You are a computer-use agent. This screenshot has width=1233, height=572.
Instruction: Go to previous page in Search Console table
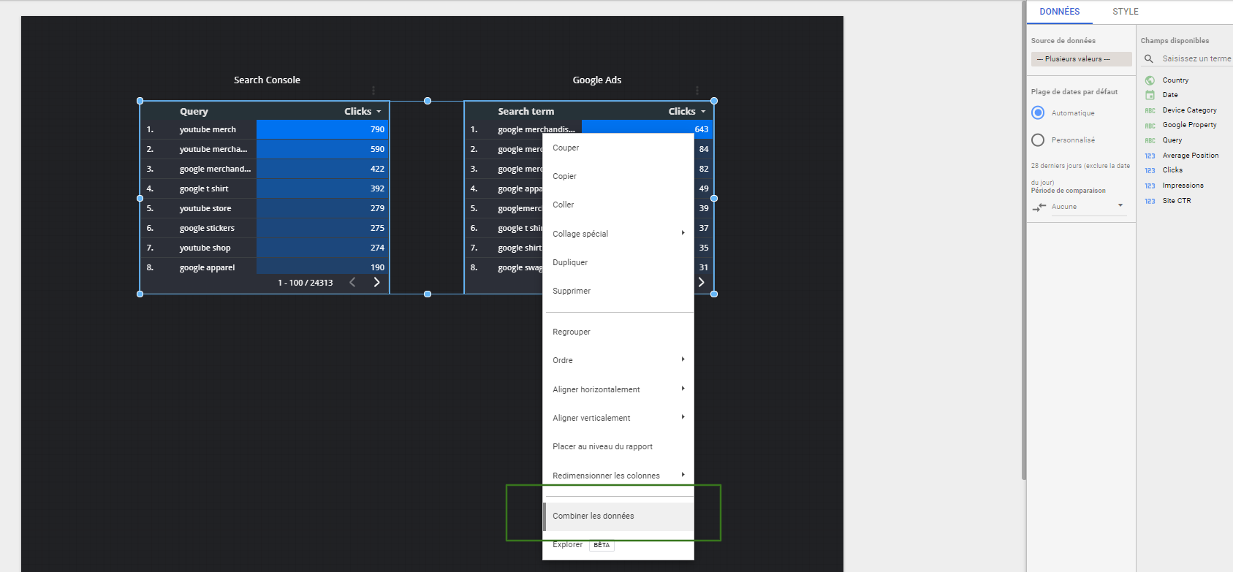[x=352, y=282]
